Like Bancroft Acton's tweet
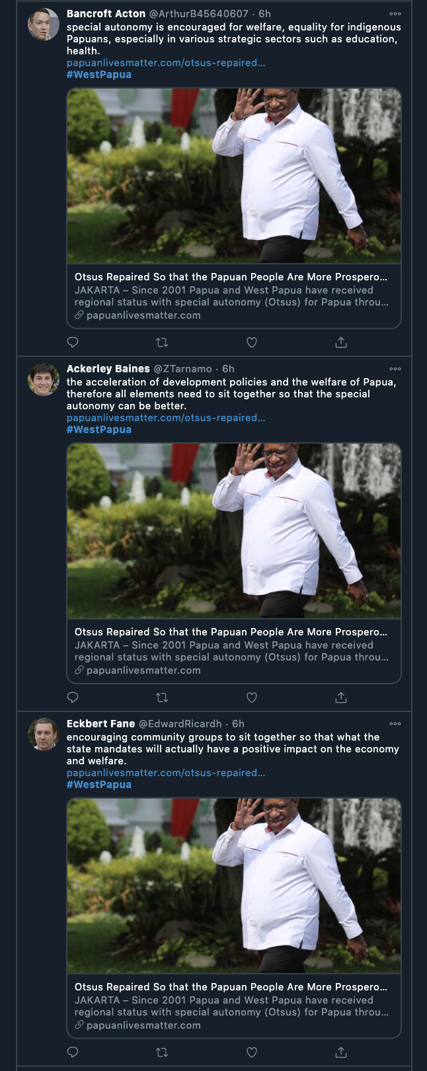 (252, 342)
